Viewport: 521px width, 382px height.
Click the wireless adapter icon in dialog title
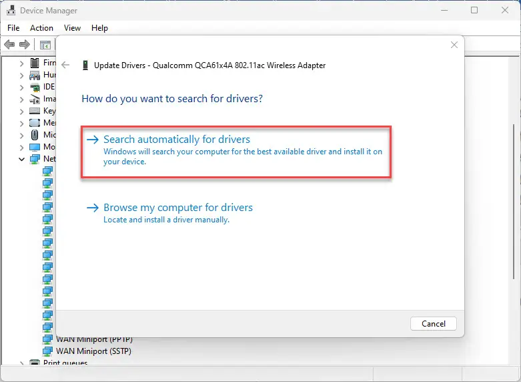[85, 65]
